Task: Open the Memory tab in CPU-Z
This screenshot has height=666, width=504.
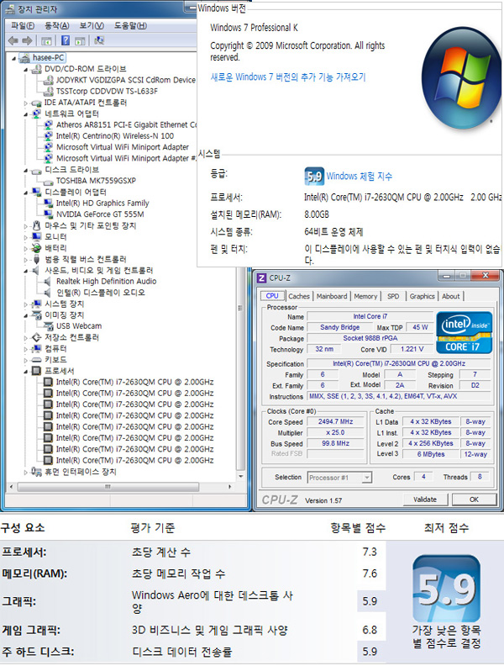Action: (x=365, y=296)
